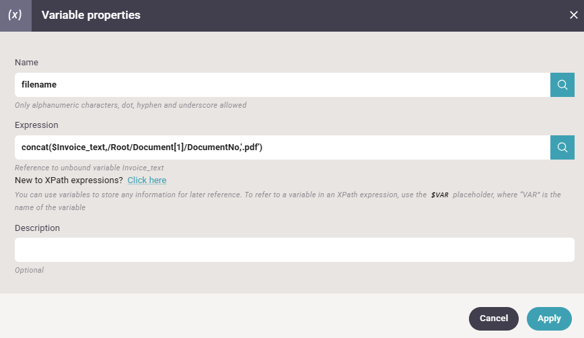Viewport: 584px width, 338px height.
Task: Focus the Expression field with concat formula
Action: click(x=283, y=147)
